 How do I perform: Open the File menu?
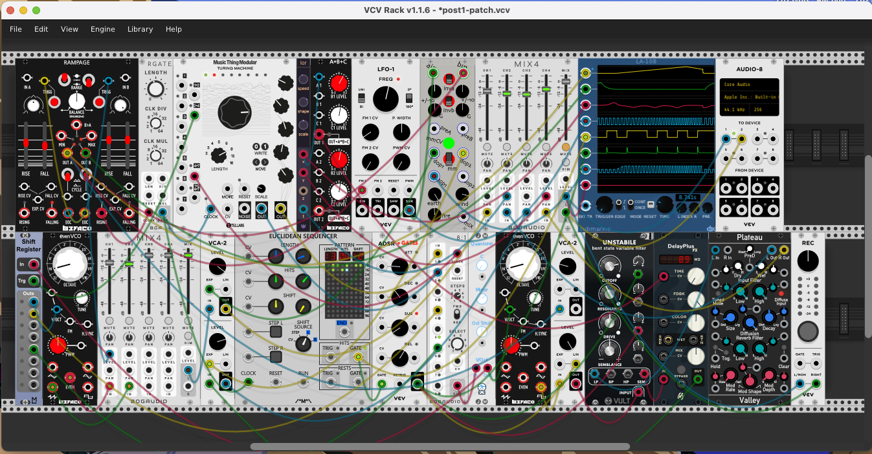pyautogui.click(x=16, y=29)
